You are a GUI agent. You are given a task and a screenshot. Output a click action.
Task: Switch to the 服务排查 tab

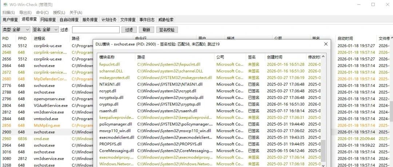(x=90, y=20)
